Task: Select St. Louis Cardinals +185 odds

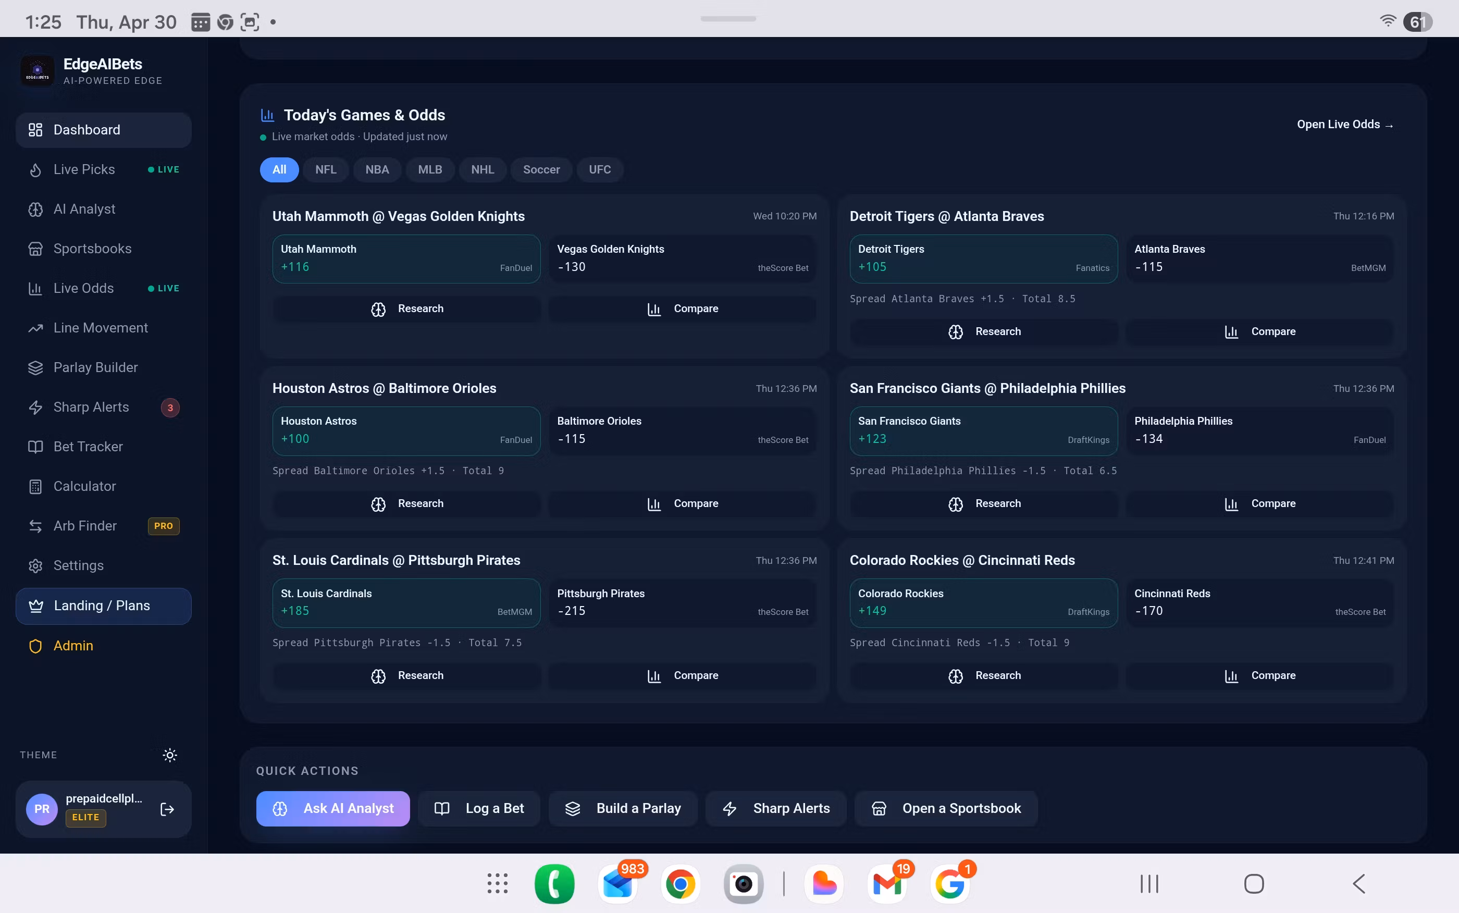Action: 406,603
